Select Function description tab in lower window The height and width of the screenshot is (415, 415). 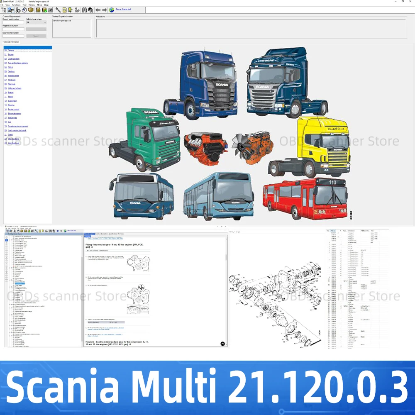pyautogui.click(x=102, y=234)
